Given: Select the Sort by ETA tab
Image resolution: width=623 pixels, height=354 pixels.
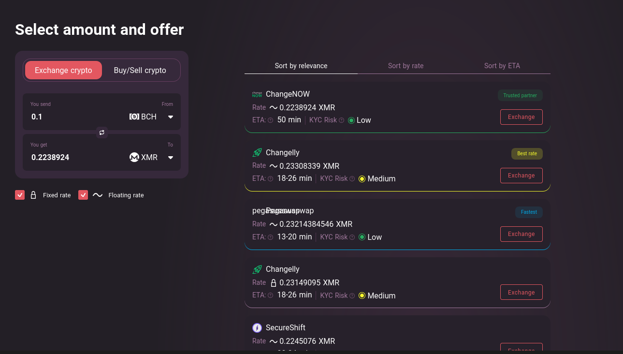Looking at the screenshot, I should [502, 66].
